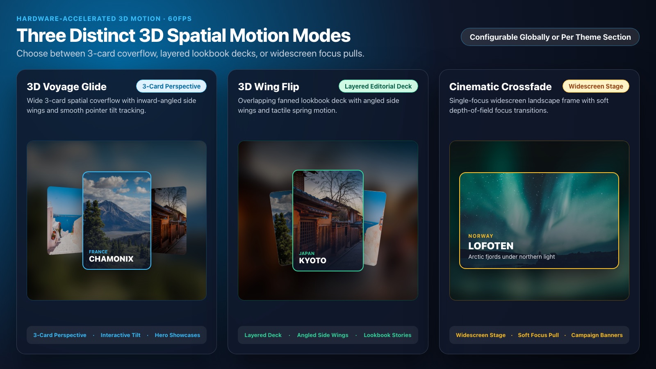Click the coastal right fanned card in Wing Flip
Image resolution: width=656 pixels, height=369 pixels.
click(375, 228)
